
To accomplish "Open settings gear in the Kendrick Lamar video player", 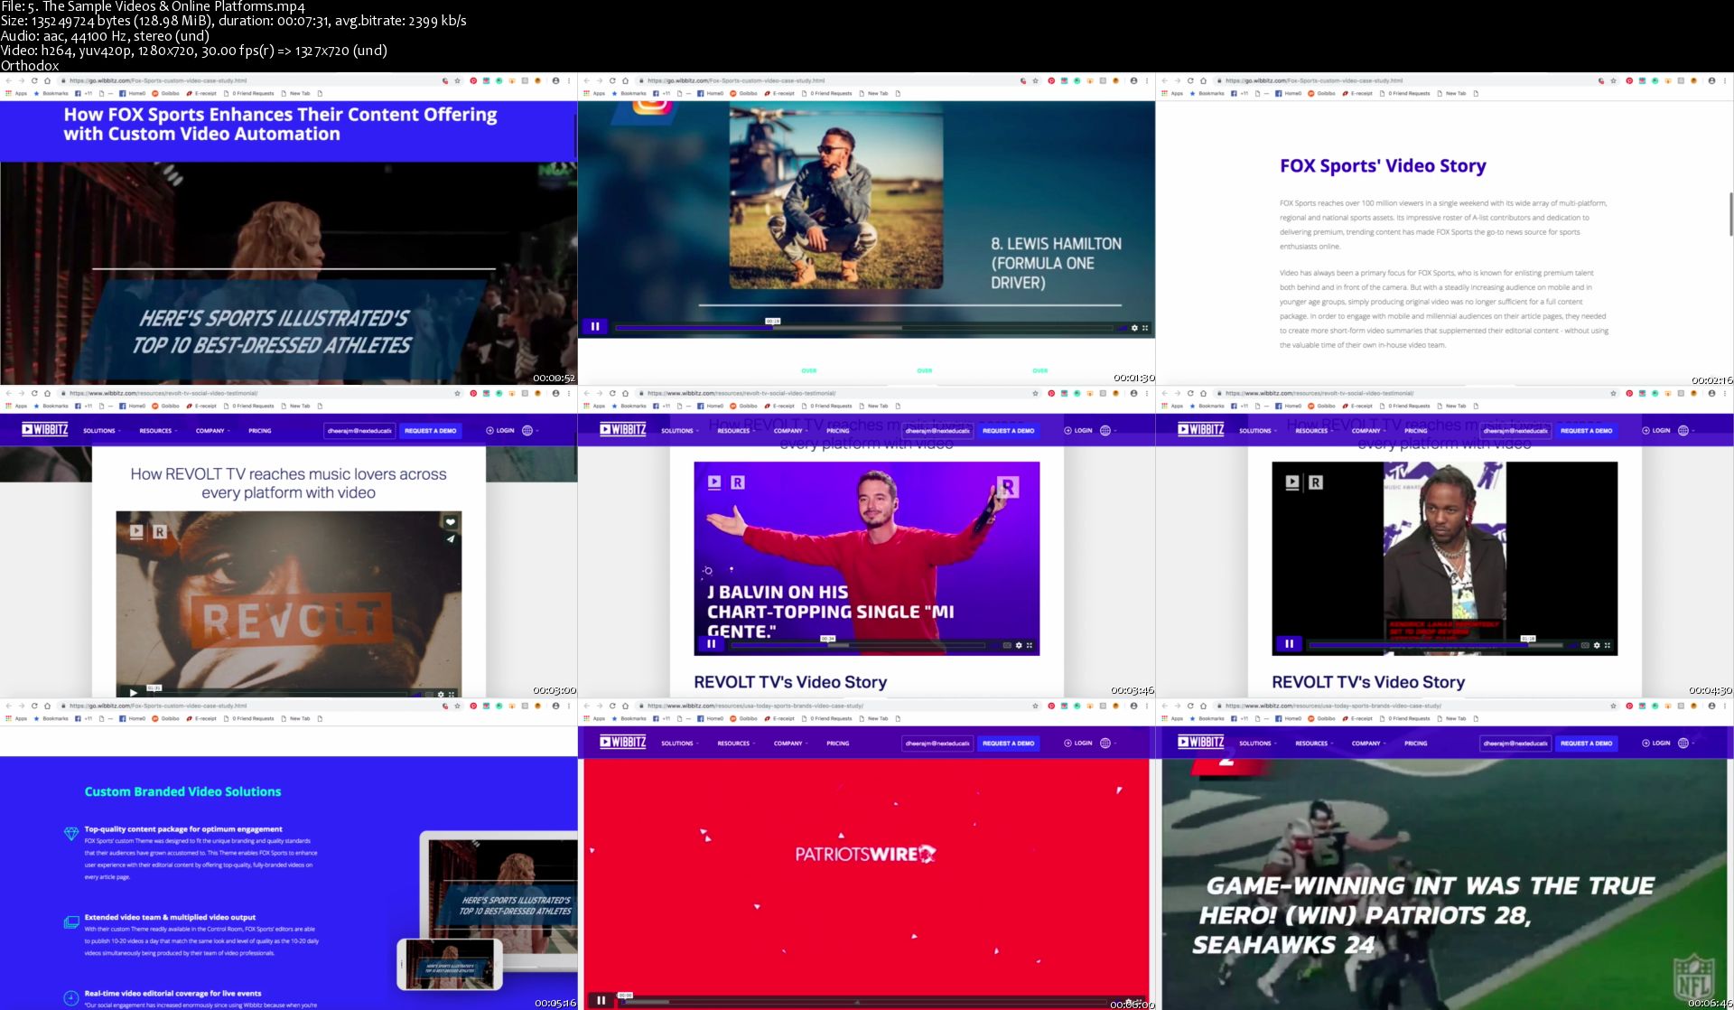I will point(1597,645).
